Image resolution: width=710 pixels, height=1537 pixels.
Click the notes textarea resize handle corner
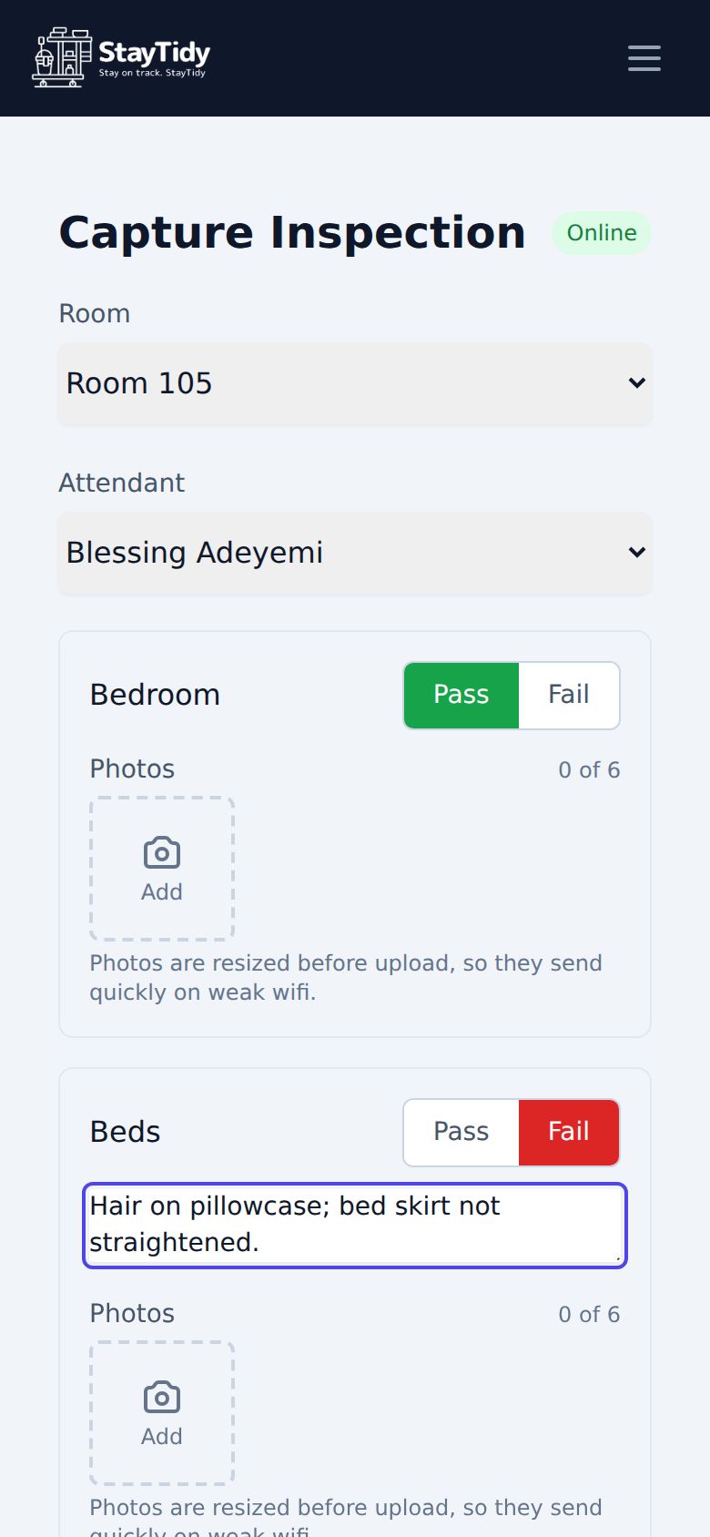tap(618, 1258)
